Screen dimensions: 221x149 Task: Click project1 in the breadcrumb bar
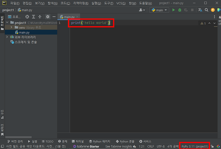click(x=8, y=10)
